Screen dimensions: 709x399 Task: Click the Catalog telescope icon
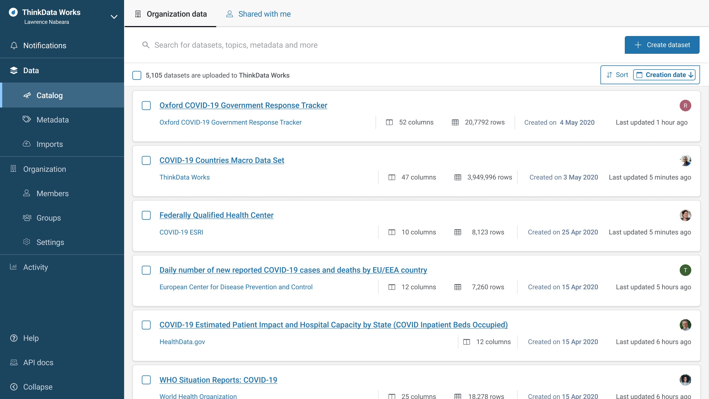(27, 95)
